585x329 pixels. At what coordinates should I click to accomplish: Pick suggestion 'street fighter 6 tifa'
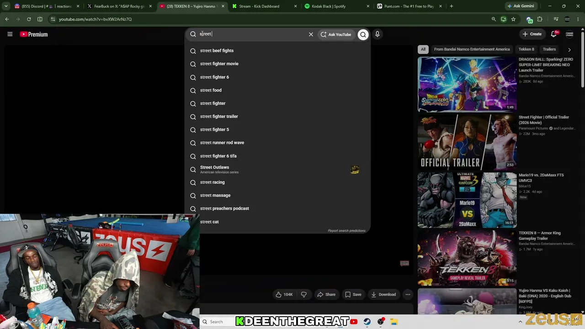click(277, 156)
